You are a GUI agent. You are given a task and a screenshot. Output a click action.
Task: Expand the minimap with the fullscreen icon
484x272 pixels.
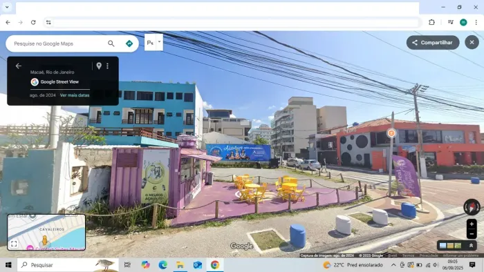(x=14, y=244)
